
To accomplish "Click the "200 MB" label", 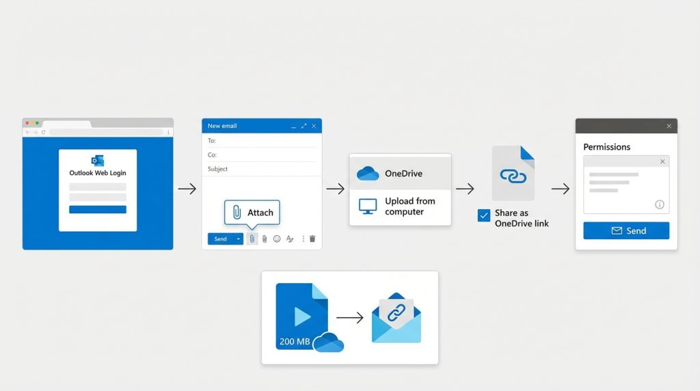I will click(295, 342).
